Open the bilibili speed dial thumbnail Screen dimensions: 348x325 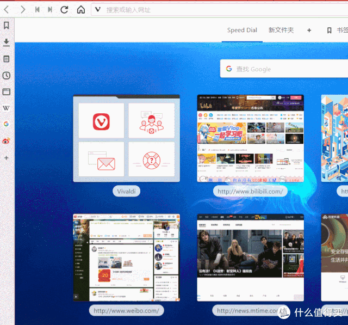pos(250,138)
